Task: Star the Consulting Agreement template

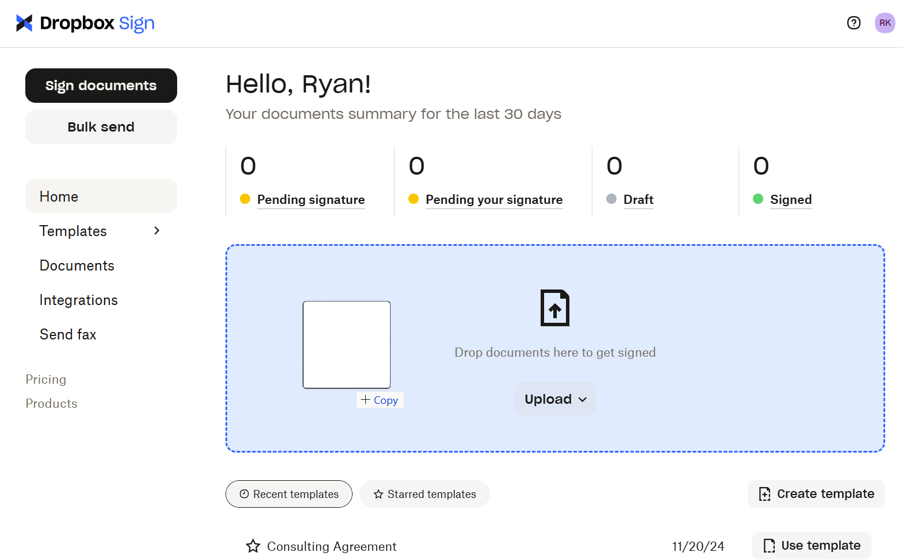Action: (x=253, y=546)
